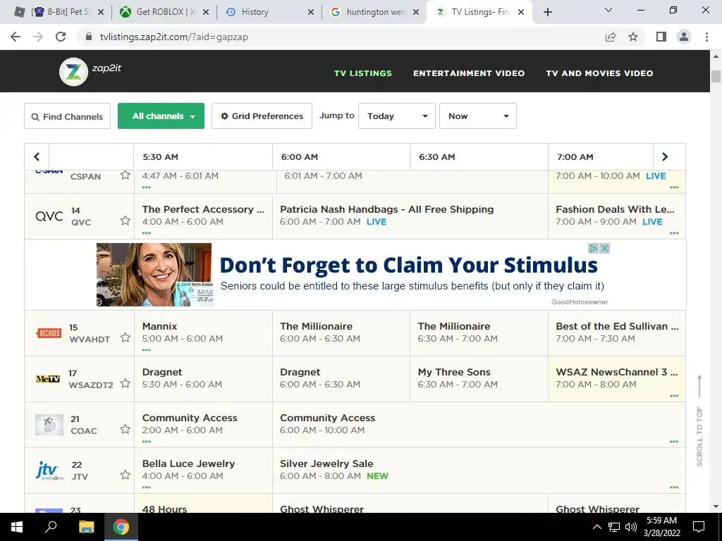Expand details dots under Bella Luce Jewelry
Image resolution: width=722 pixels, height=541 pixels.
pyautogui.click(x=147, y=487)
